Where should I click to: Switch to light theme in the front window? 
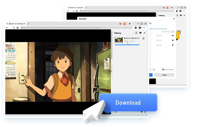coord(130,24)
